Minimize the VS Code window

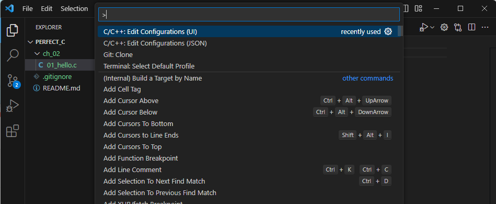(437, 8)
